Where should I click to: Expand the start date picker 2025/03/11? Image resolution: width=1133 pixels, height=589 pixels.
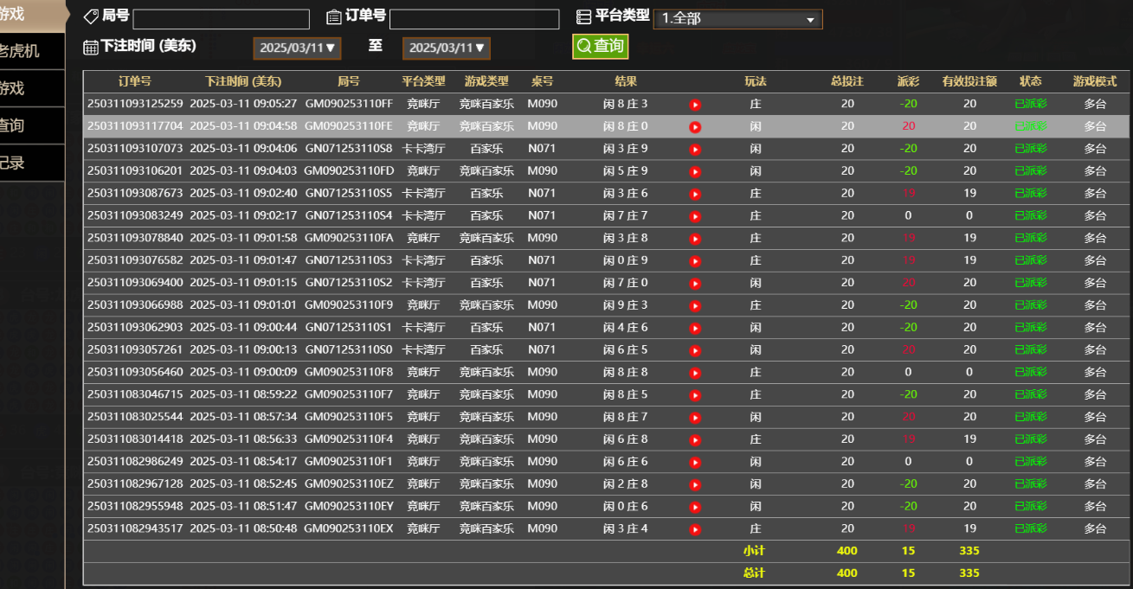pos(298,48)
